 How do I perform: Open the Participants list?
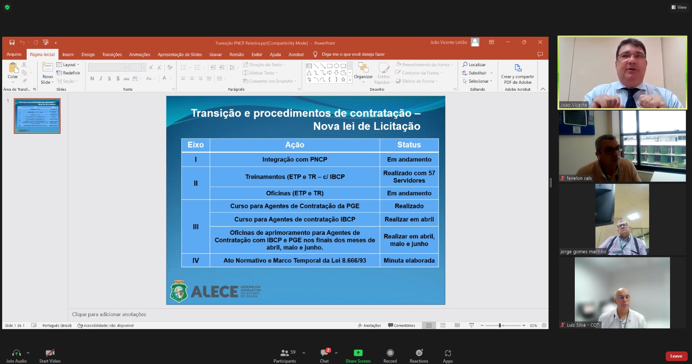[x=285, y=353]
